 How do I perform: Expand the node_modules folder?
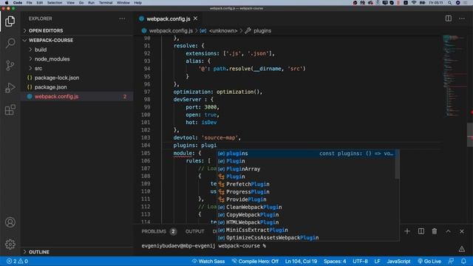coord(52,59)
